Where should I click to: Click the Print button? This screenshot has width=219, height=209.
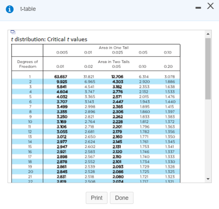[97, 198]
